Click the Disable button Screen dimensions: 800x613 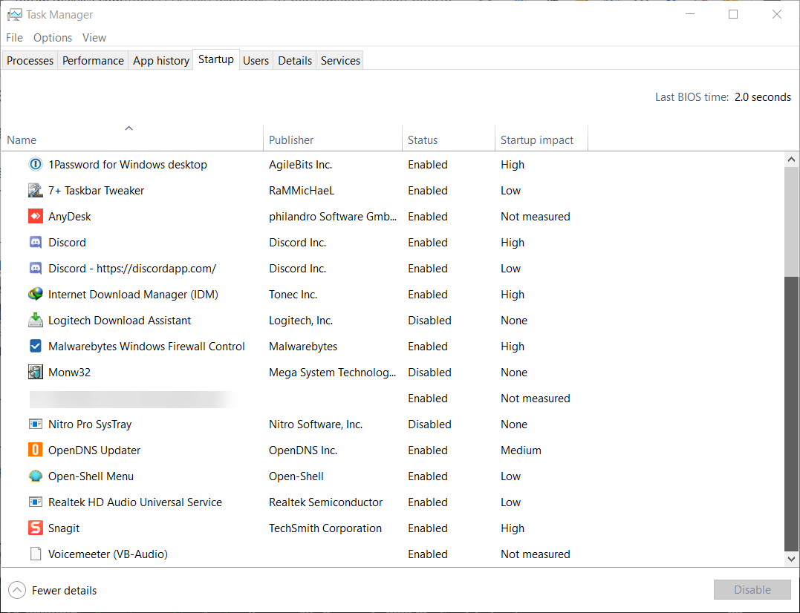[752, 590]
